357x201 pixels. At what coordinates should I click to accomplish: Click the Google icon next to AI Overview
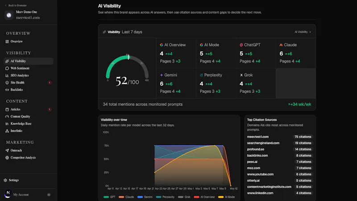click(162, 45)
